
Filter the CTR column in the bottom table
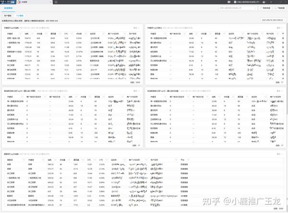[107, 160]
